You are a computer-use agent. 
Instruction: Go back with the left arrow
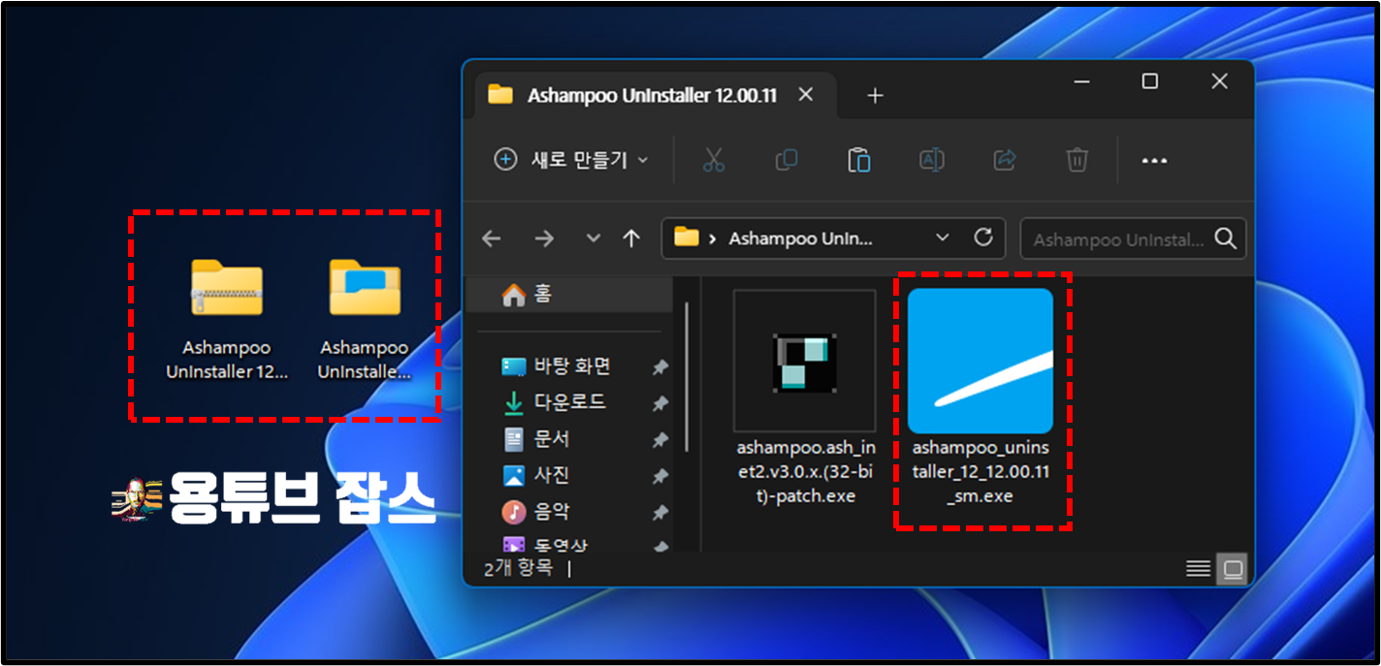point(492,238)
